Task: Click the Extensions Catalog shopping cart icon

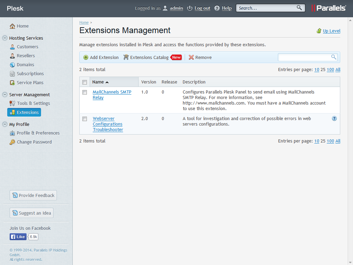Action: 126,57
